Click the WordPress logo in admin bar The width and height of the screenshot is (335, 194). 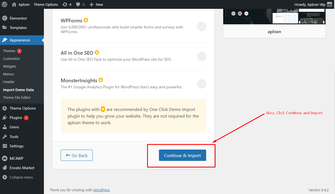pyautogui.click(x=4, y=4)
